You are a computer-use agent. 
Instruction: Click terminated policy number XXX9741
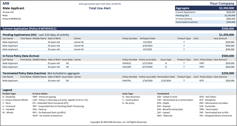126,81
